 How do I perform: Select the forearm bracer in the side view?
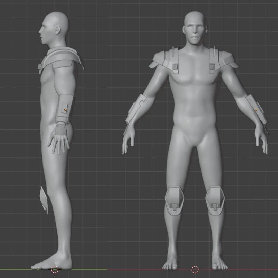click(x=64, y=109)
